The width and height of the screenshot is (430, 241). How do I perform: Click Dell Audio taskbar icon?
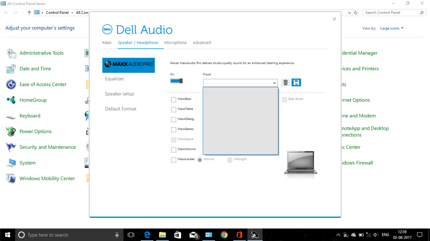255,235
